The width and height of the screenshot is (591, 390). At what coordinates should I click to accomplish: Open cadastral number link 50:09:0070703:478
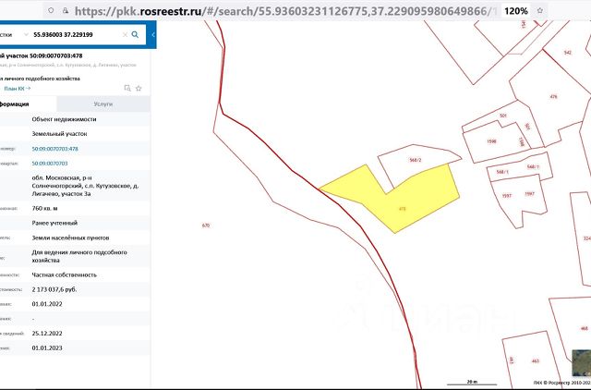pos(55,149)
